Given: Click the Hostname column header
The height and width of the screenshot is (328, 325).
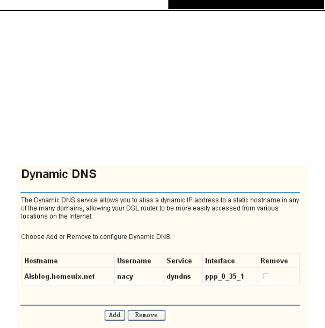Looking at the screenshot, I should click(68, 261).
